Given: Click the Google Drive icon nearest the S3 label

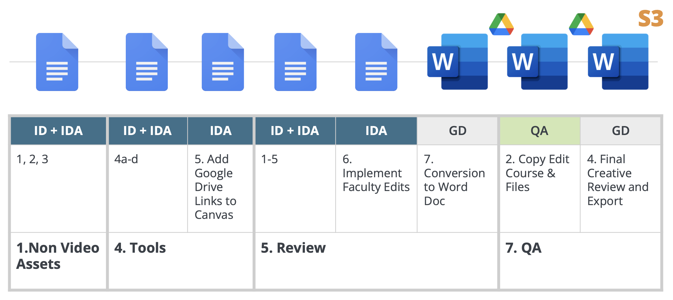Looking at the screenshot, I should point(581,24).
